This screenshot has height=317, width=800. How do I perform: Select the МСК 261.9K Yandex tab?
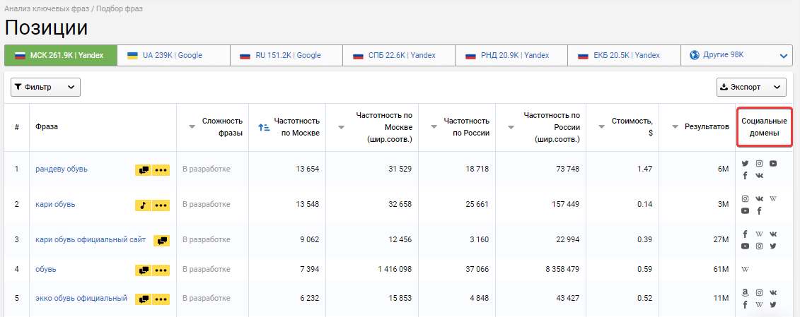tap(61, 56)
